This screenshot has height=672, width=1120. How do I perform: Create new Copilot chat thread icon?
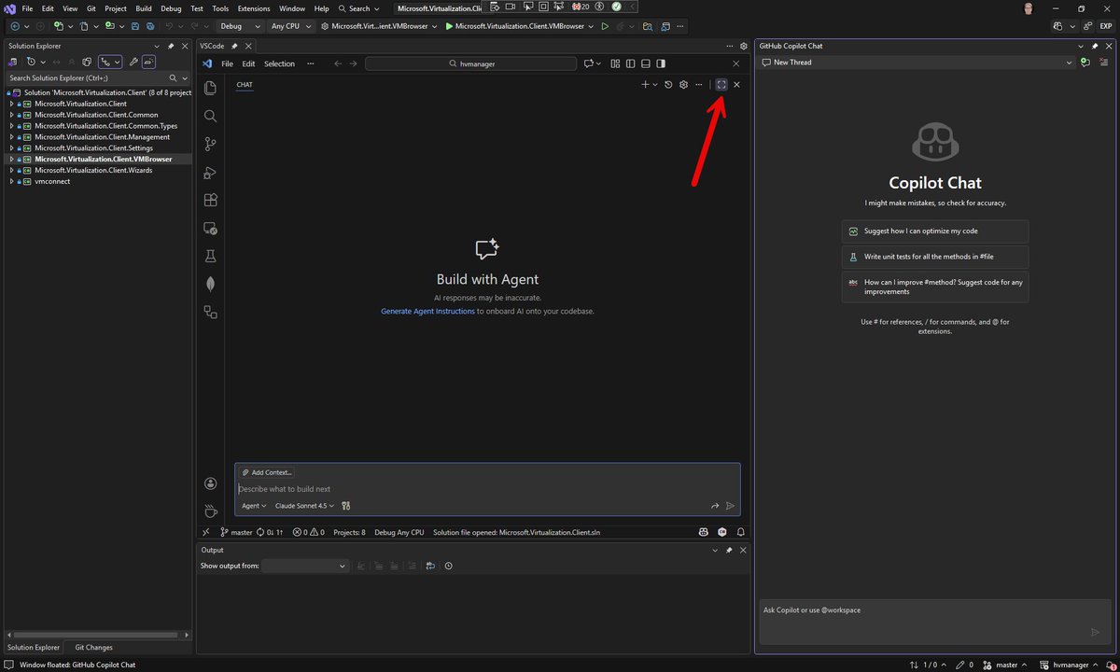click(1085, 63)
